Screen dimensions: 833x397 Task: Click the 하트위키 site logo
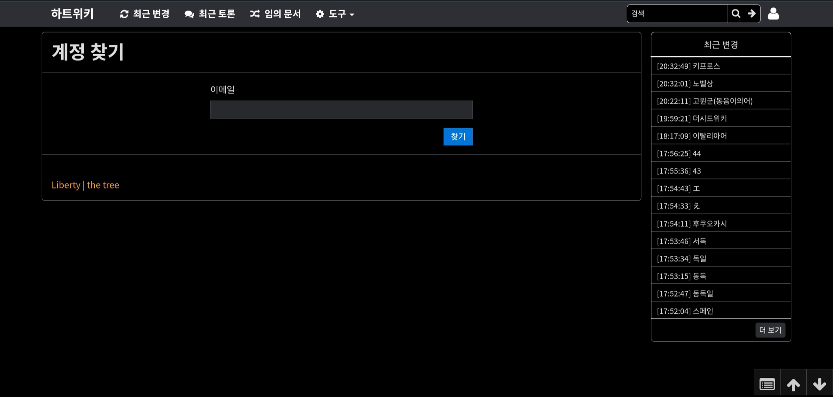(x=72, y=14)
